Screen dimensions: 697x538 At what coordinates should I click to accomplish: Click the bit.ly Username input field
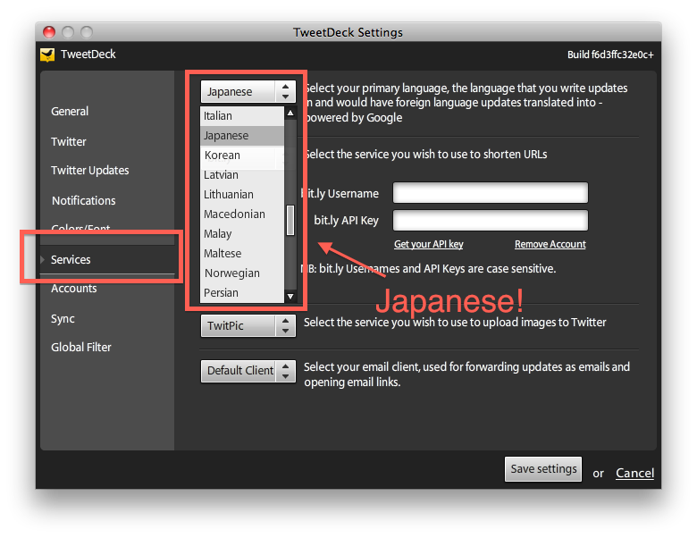point(491,193)
